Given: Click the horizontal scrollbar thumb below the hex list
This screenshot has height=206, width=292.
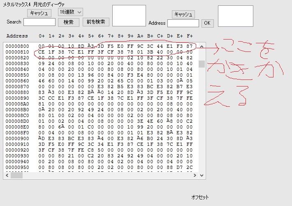Looking at the screenshot, I should (x=17, y=176).
